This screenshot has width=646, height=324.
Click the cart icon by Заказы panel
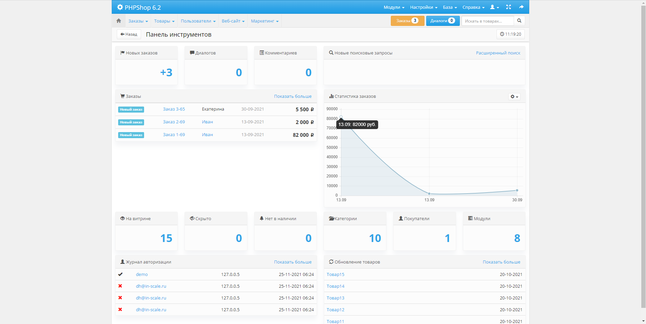click(x=123, y=96)
